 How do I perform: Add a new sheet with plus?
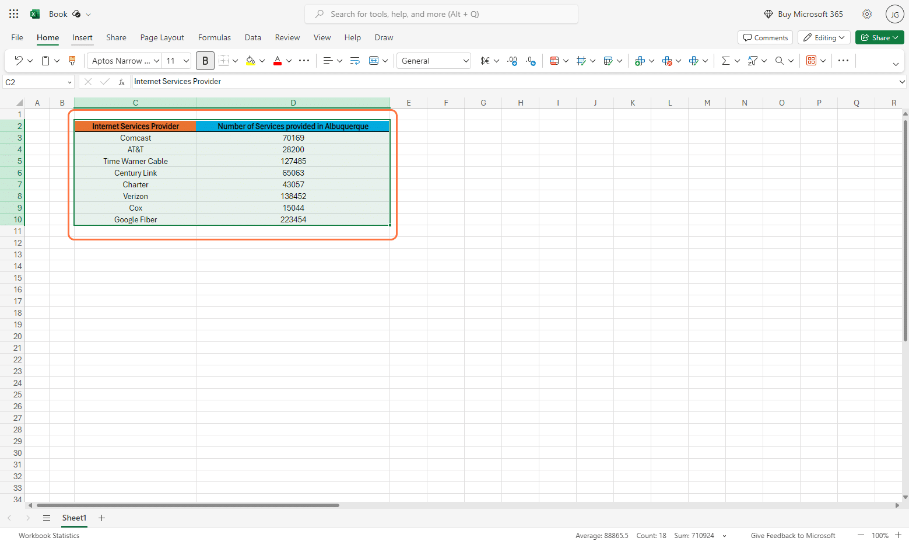[x=101, y=518]
